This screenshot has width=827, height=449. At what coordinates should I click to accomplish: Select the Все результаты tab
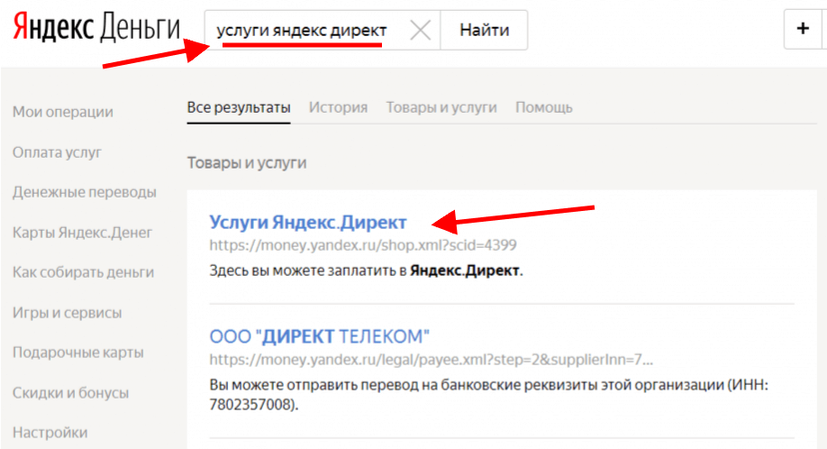tap(239, 107)
